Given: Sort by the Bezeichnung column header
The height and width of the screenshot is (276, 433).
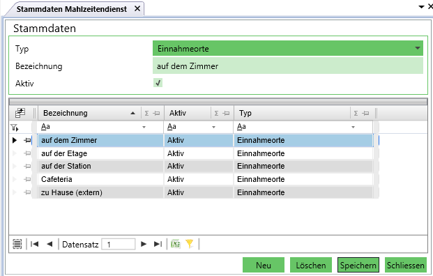Looking at the screenshot, I should pyautogui.click(x=89, y=113).
